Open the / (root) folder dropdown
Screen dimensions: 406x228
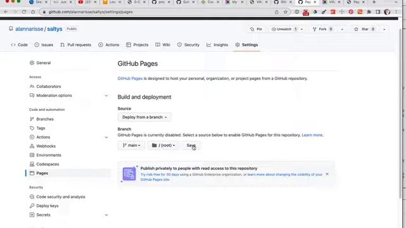163,145
